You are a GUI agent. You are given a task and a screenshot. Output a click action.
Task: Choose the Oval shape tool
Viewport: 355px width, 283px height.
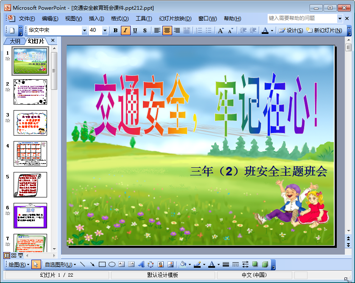(112, 264)
